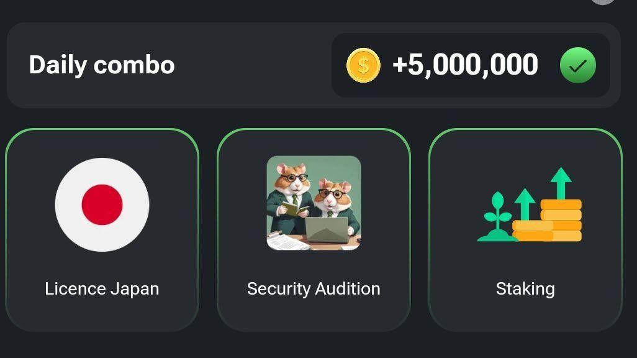This screenshot has width=637, height=358.
Task: Tap the tall green arrow in Staking icon
Action: tap(561, 181)
